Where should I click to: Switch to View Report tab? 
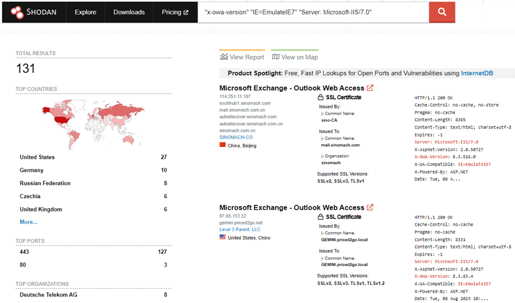click(x=242, y=57)
